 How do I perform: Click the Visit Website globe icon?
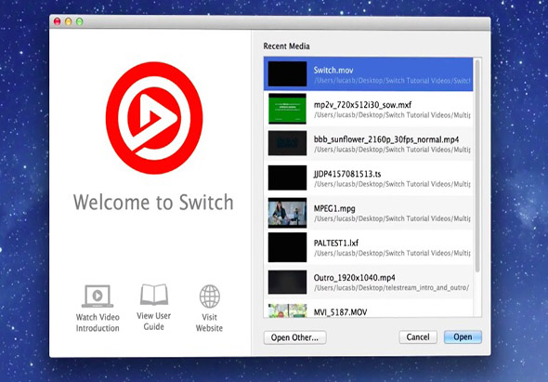209,296
